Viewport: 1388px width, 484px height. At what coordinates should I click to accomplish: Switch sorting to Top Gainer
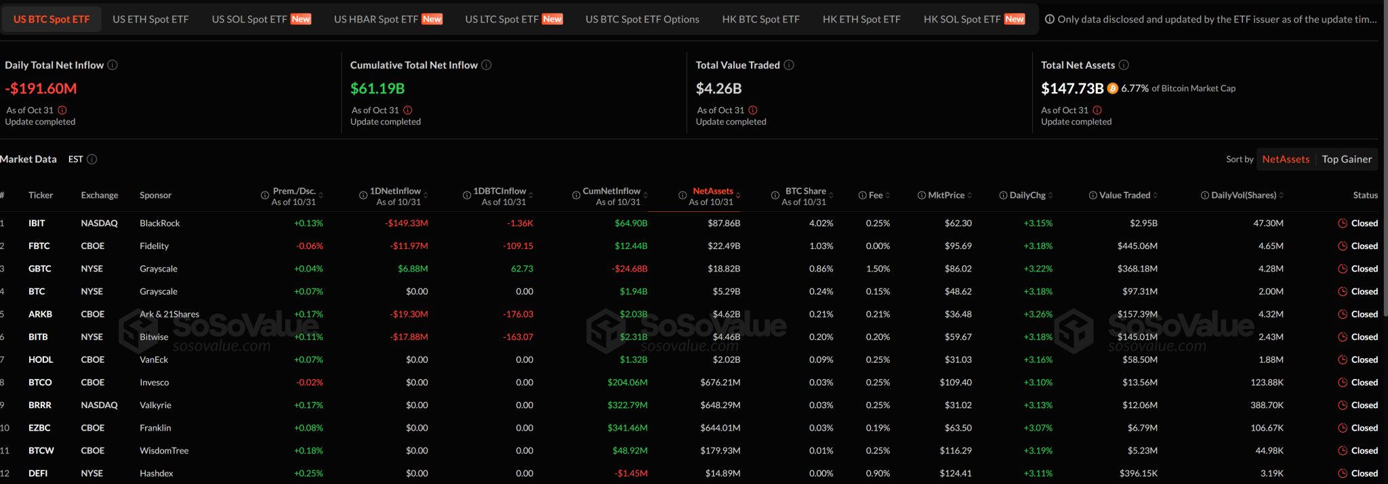pos(1347,159)
